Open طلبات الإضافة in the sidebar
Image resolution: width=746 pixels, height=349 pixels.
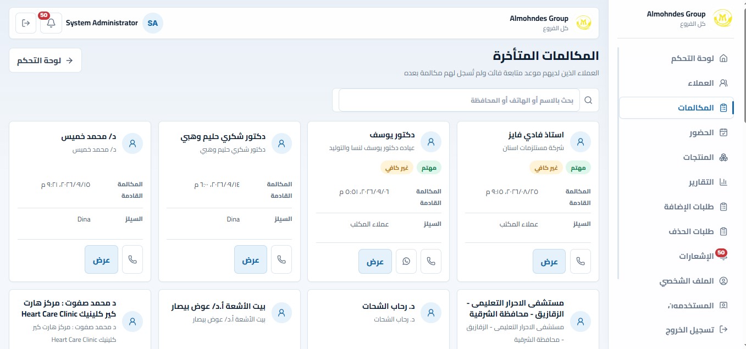pyautogui.click(x=676, y=207)
